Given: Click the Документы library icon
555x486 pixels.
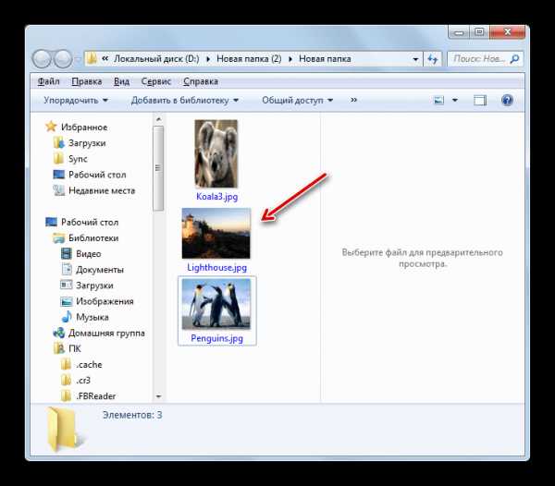Looking at the screenshot, I should (x=67, y=269).
